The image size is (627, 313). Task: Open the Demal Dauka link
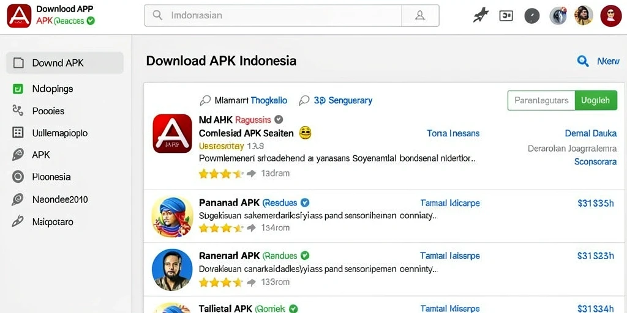point(591,133)
